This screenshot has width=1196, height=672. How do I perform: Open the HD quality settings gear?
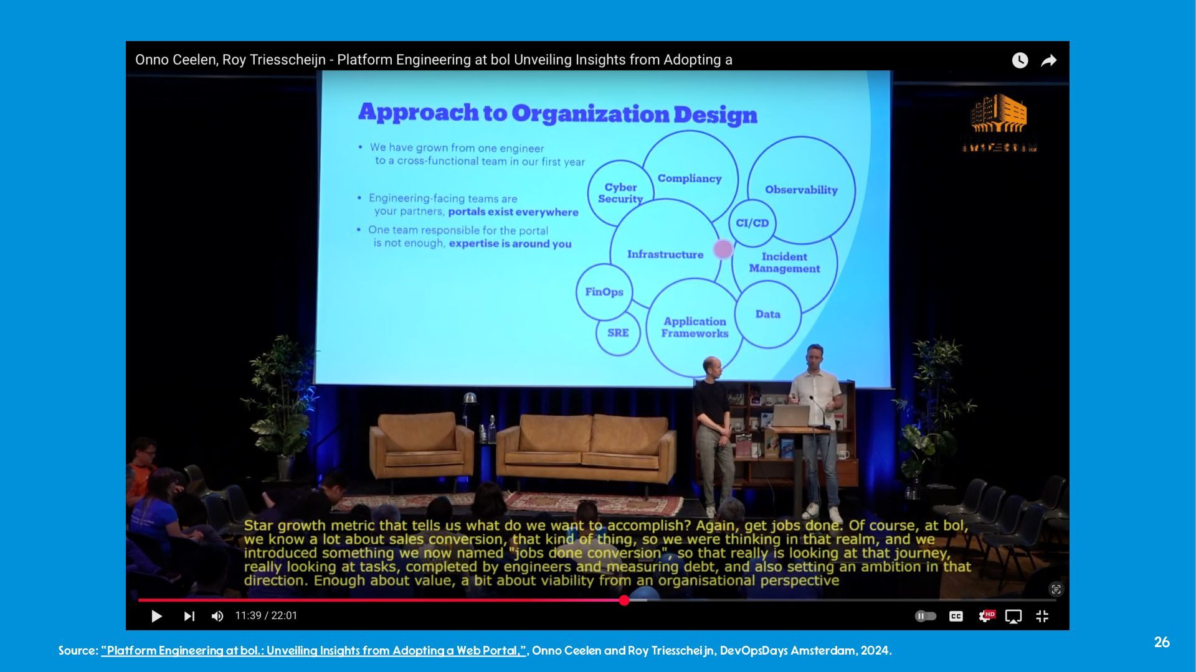pos(985,616)
